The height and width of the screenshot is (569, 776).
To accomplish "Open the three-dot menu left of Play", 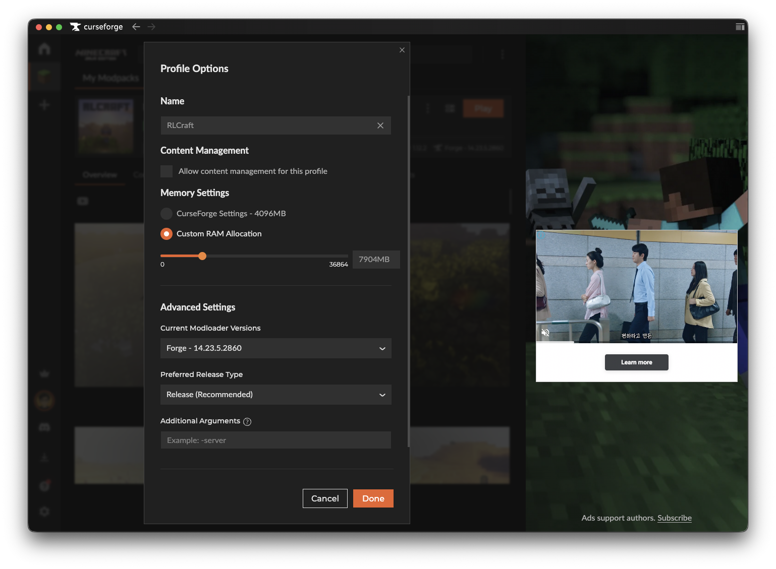I will tap(428, 108).
